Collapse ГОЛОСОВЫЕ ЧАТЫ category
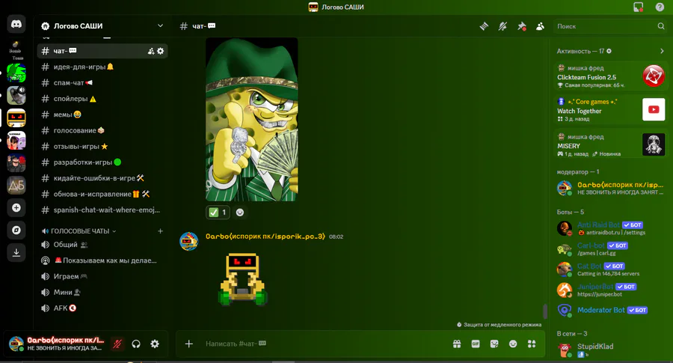This screenshot has height=363, width=673. (79, 231)
